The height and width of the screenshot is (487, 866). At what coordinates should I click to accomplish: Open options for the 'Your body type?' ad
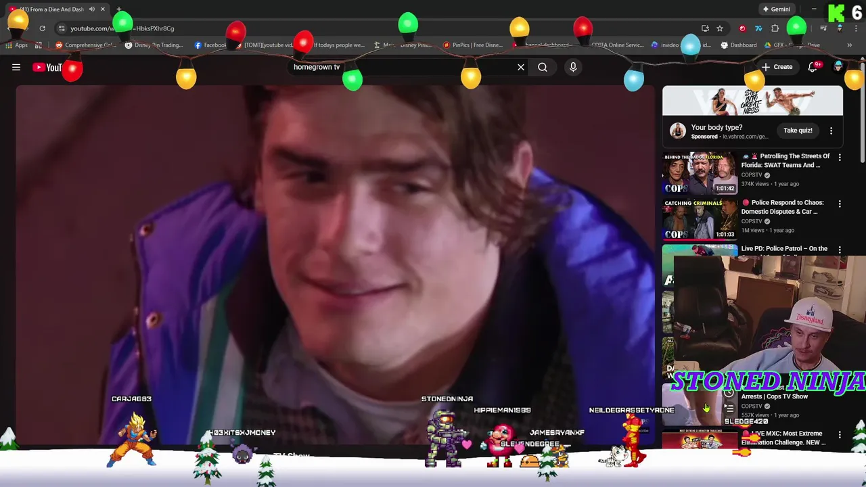coord(831,131)
